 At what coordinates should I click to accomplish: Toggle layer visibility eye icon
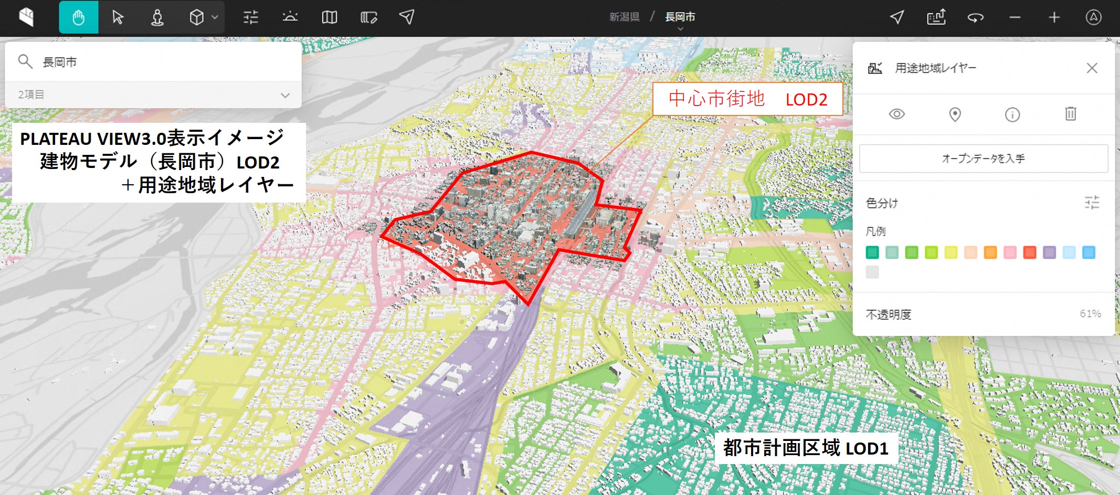coord(897,114)
